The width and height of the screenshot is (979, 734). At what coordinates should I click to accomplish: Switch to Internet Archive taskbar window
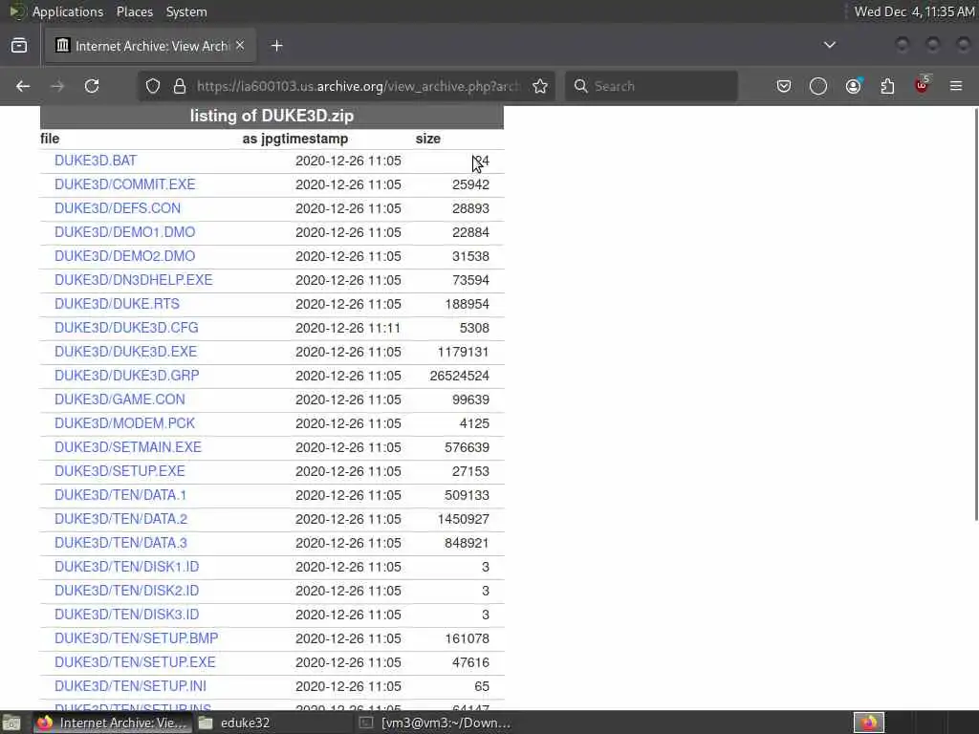[113, 723]
